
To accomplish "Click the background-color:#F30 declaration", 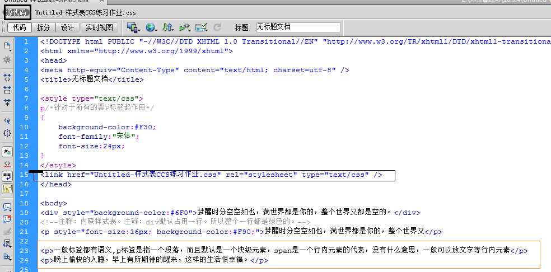I will (107, 127).
